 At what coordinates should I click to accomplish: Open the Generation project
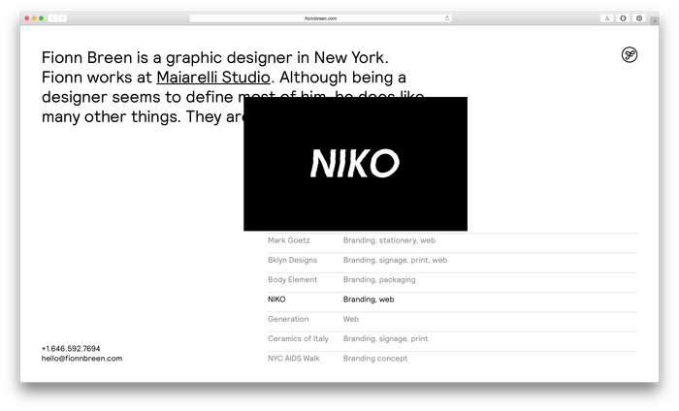click(288, 319)
